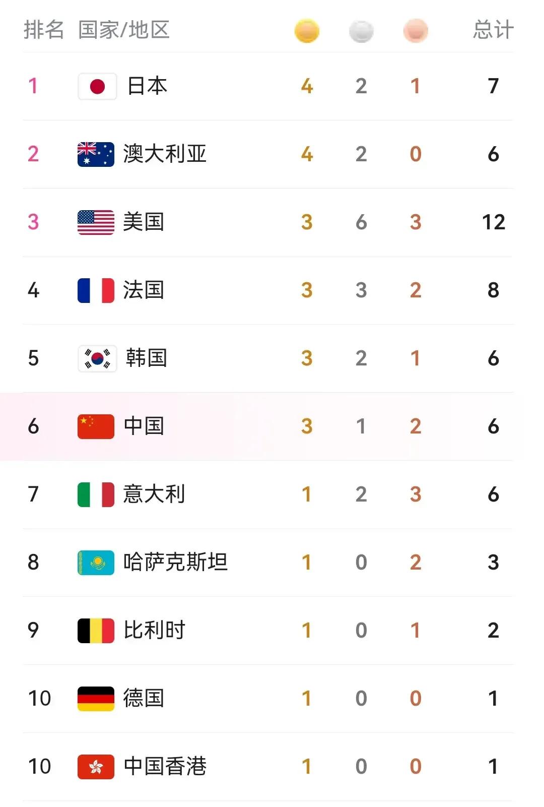Click the 总计 column header
This screenshot has height=807, width=544.
(x=493, y=30)
